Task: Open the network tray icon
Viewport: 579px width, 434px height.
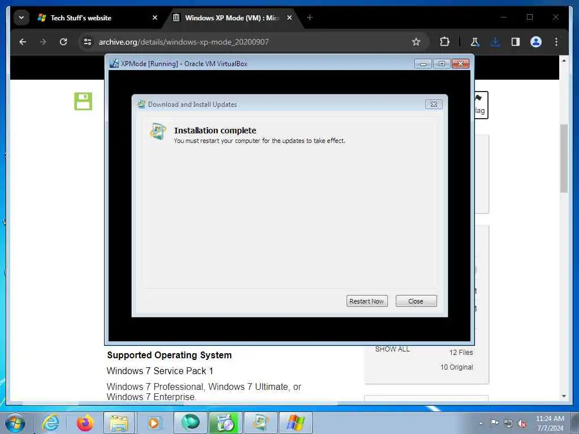Action: [508, 424]
